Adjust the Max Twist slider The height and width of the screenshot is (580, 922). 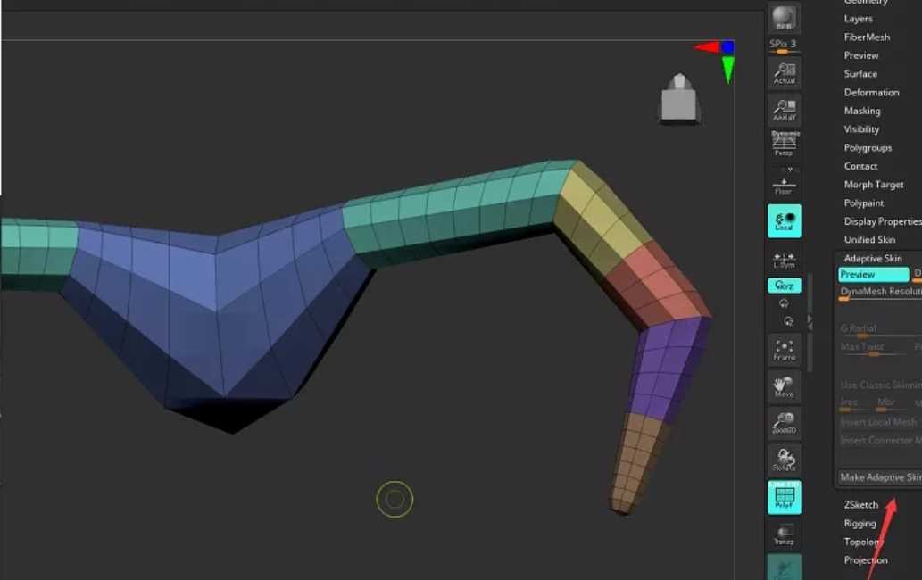[873, 347]
